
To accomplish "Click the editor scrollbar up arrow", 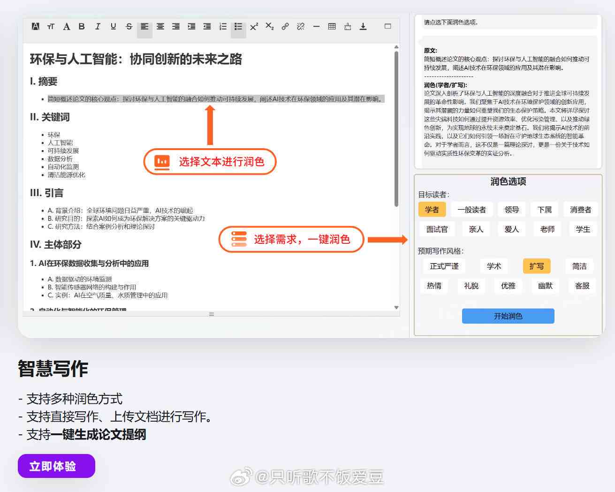I will [x=396, y=47].
